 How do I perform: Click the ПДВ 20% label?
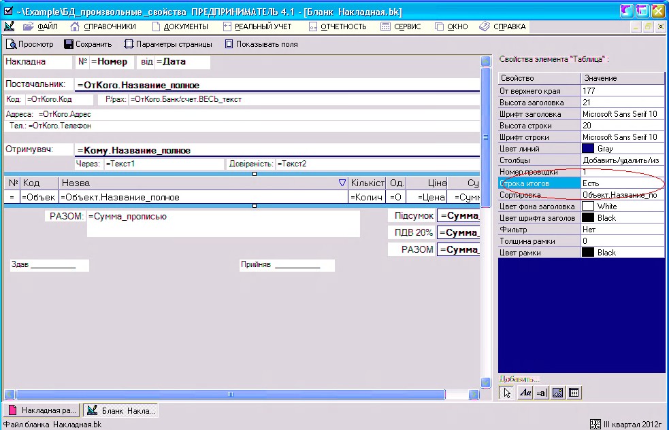tap(411, 232)
